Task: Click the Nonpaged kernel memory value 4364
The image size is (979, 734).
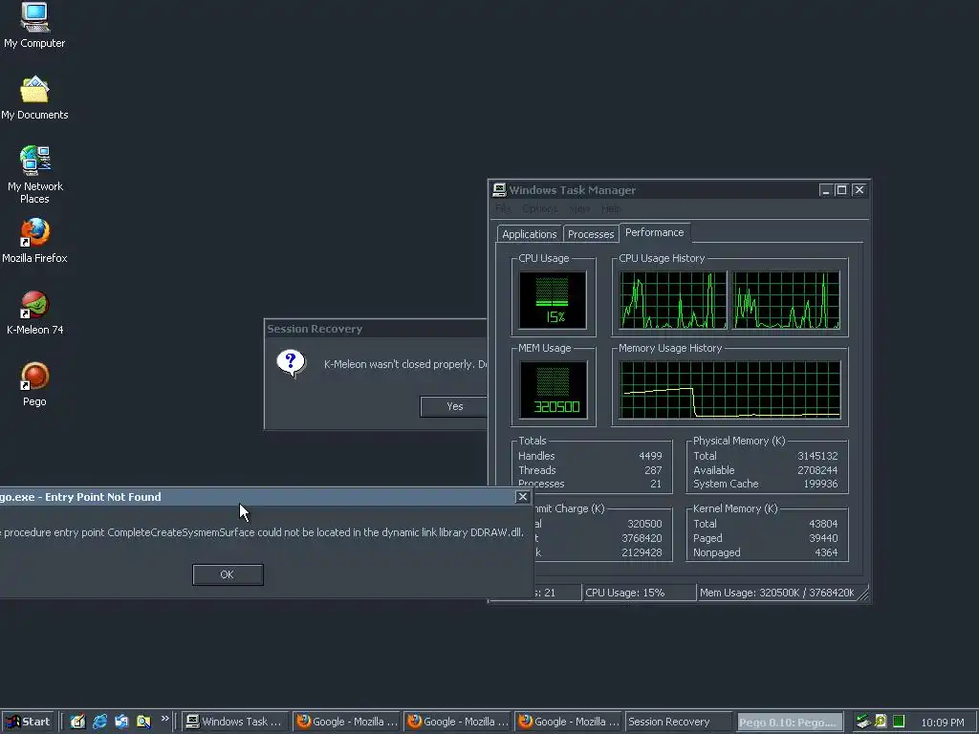Action: (826, 552)
